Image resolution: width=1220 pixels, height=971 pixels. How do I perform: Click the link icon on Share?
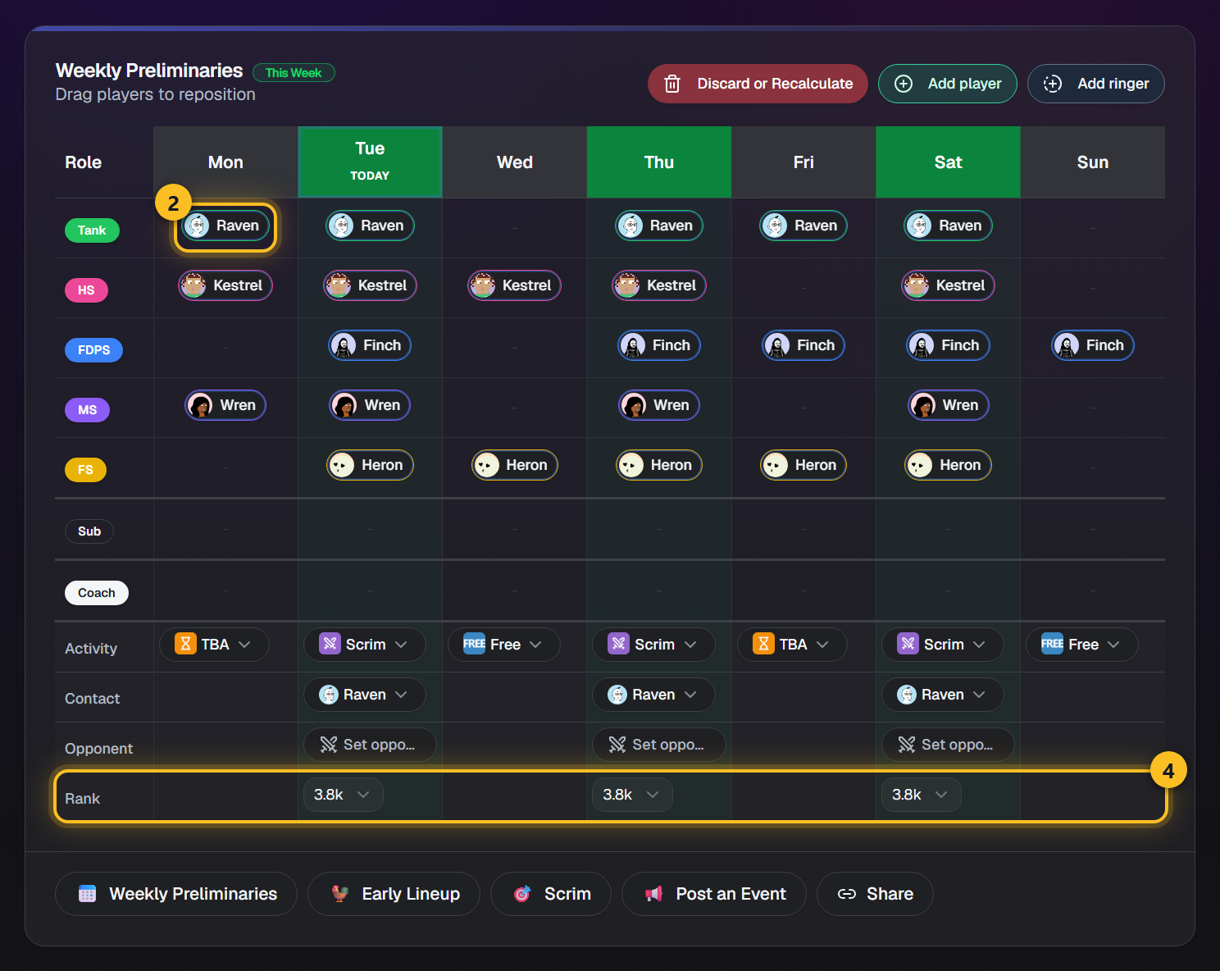click(x=847, y=894)
